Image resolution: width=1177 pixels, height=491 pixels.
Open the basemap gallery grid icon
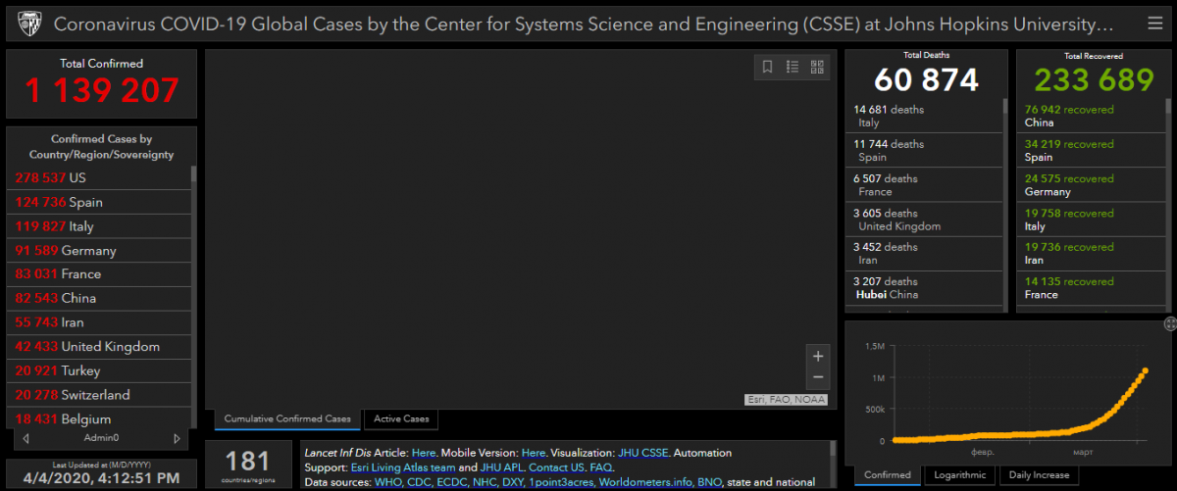point(817,67)
